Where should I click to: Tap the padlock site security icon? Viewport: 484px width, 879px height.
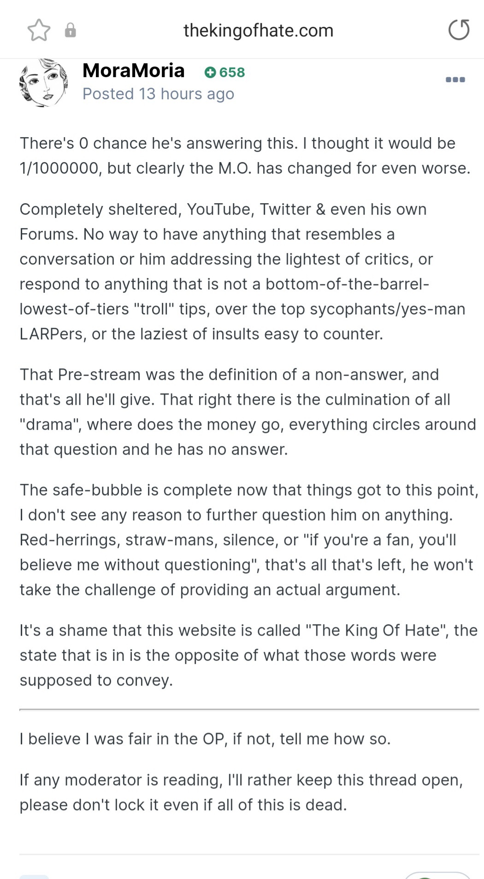(x=70, y=30)
